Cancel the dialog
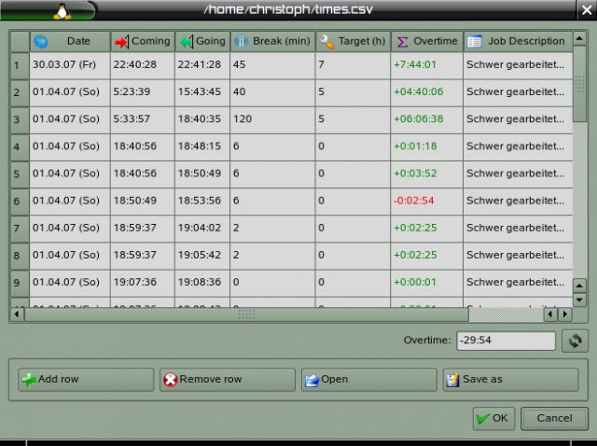Image resolution: width=597 pixels, height=446 pixels. click(x=554, y=418)
